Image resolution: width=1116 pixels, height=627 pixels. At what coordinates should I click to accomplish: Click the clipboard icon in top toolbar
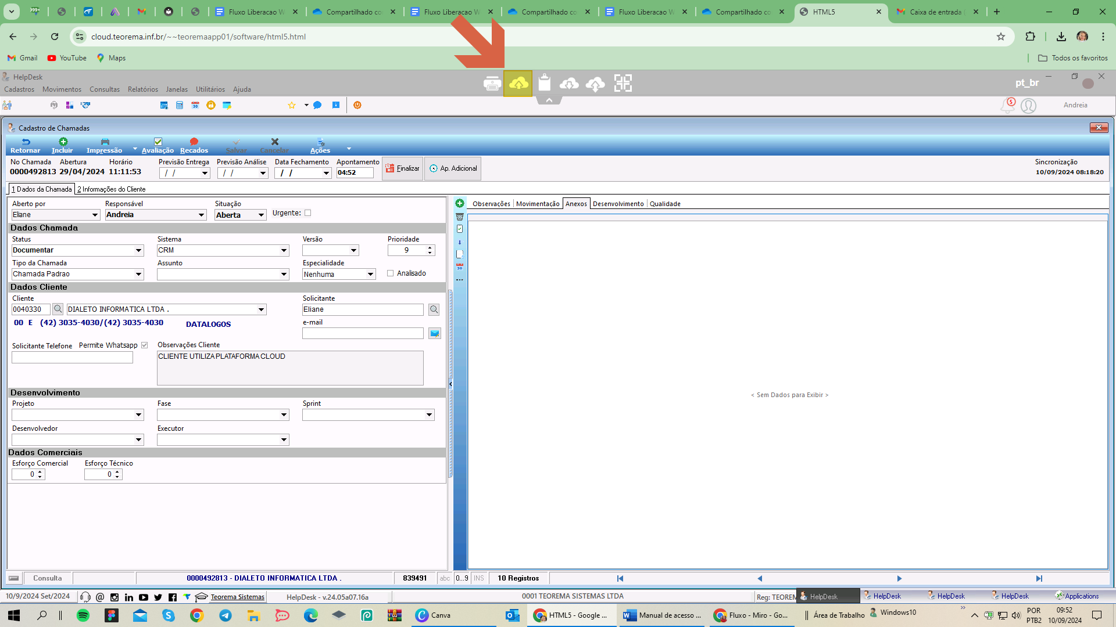(x=544, y=83)
